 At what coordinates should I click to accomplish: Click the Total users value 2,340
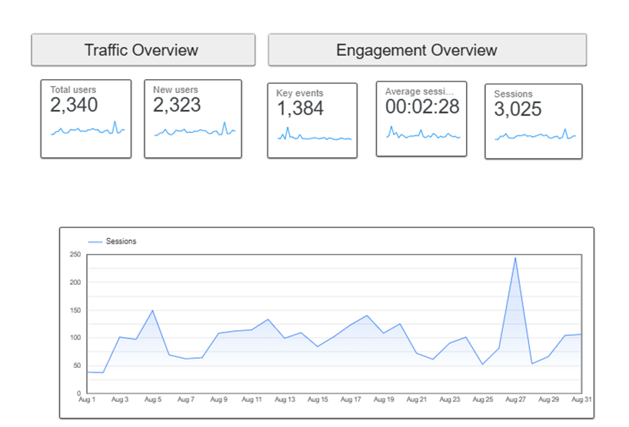pyautogui.click(x=74, y=105)
